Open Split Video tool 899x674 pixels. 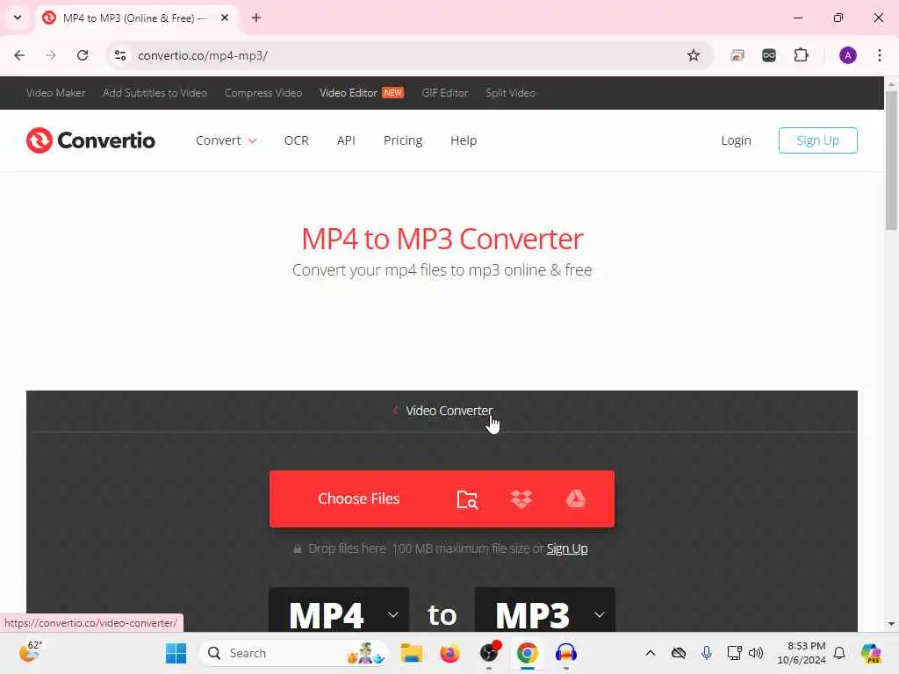(511, 93)
